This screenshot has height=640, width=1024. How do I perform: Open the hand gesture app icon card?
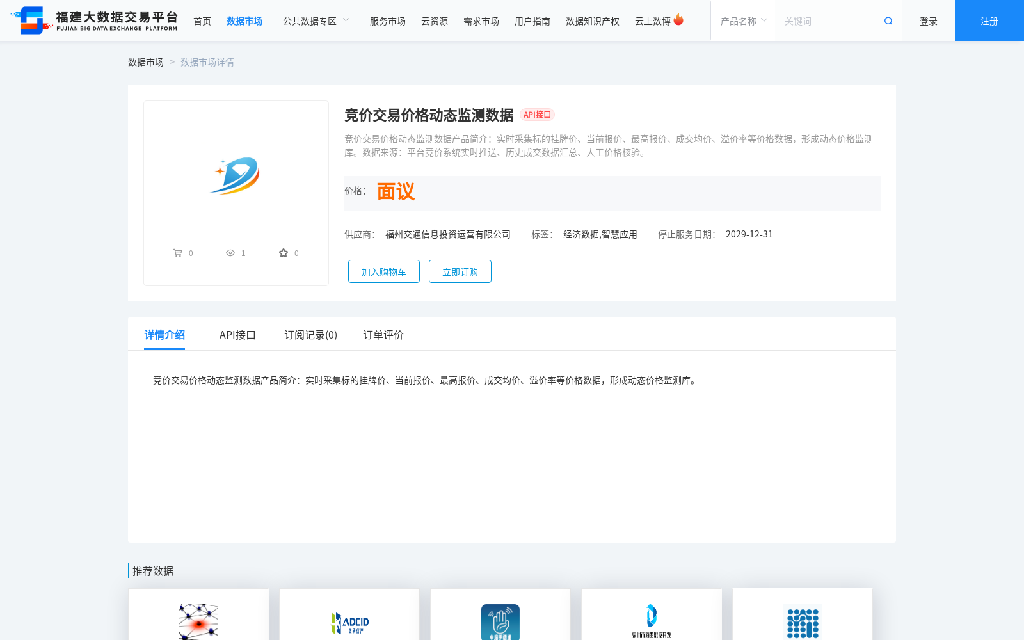(500, 614)
